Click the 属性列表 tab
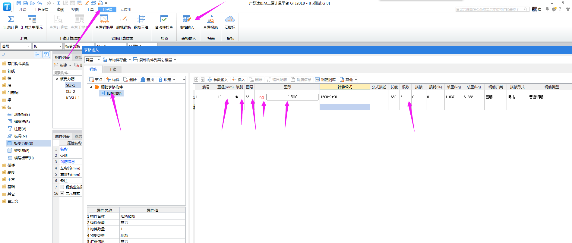The image size is (572, 243). coord(62,136)
